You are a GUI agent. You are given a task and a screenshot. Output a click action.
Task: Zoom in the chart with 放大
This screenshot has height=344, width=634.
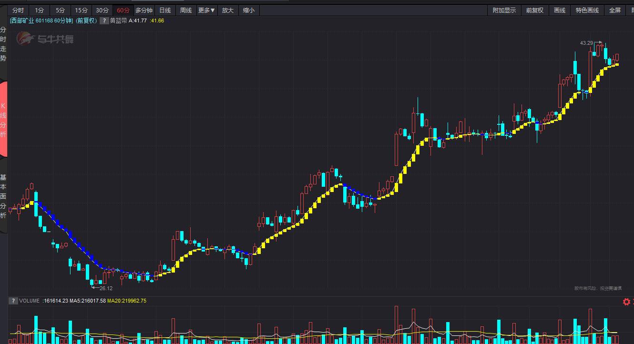[228, 10]
